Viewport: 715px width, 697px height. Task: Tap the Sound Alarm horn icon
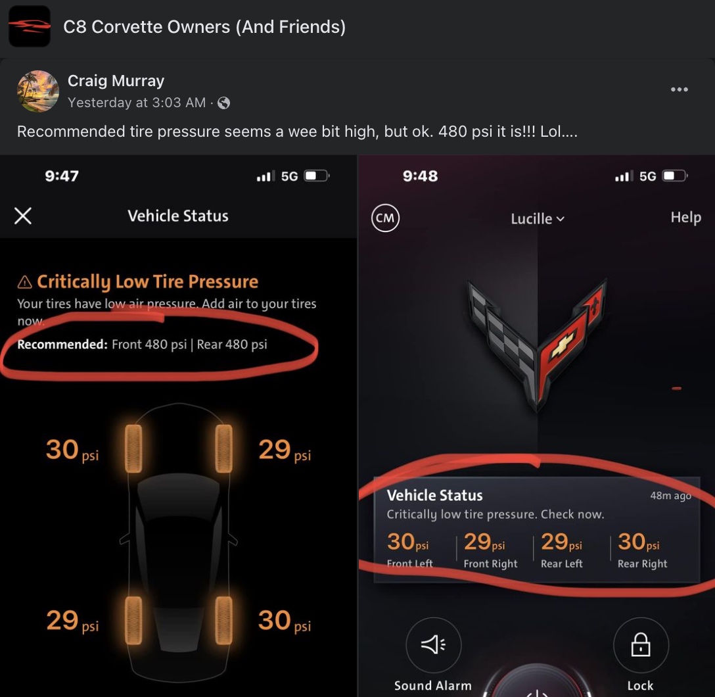(433, 644)
